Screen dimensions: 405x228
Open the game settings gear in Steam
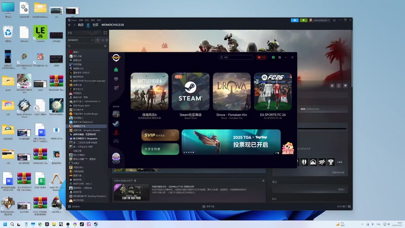(332, 86)
